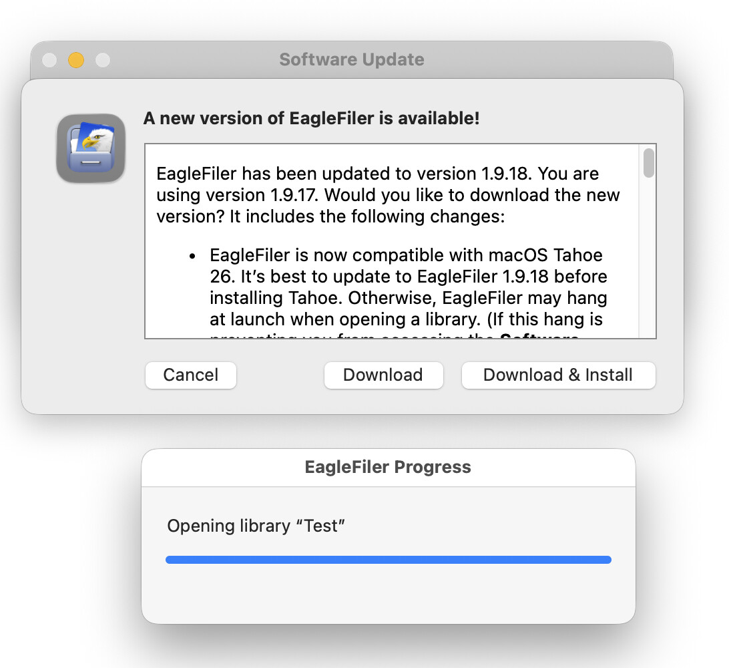This screenshot has width=729, height=668.
Task: Minimize the Software Update window with yellow button
Action: pos(76,60)
